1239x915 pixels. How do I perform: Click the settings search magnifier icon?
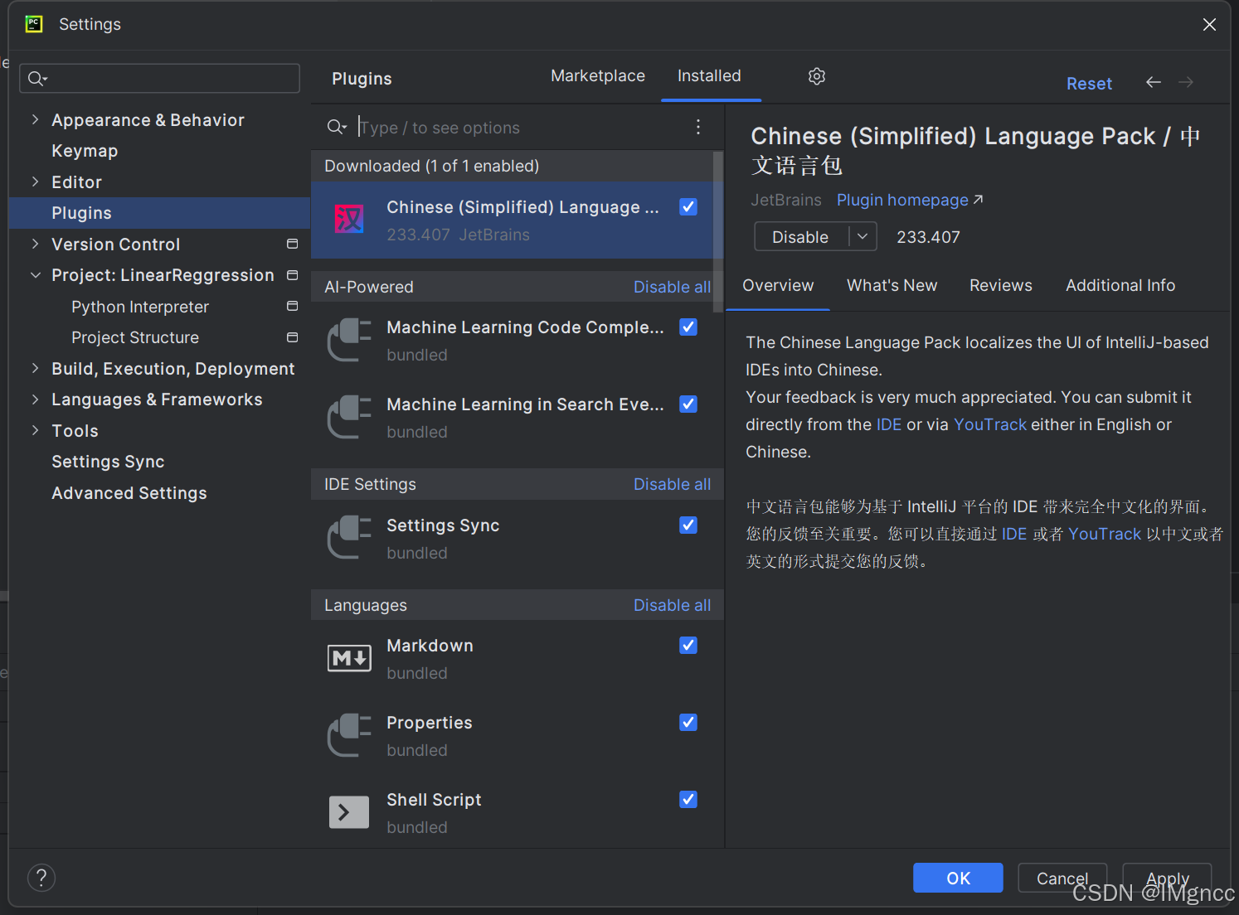(37, 79)
